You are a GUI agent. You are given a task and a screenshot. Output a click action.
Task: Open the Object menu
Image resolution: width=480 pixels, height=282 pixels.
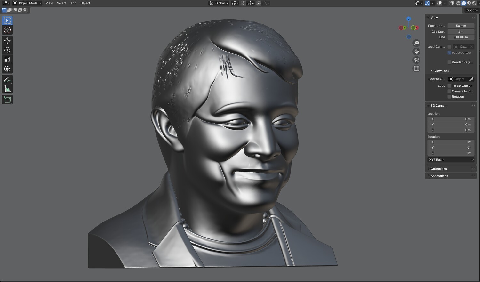coord(85,3)
